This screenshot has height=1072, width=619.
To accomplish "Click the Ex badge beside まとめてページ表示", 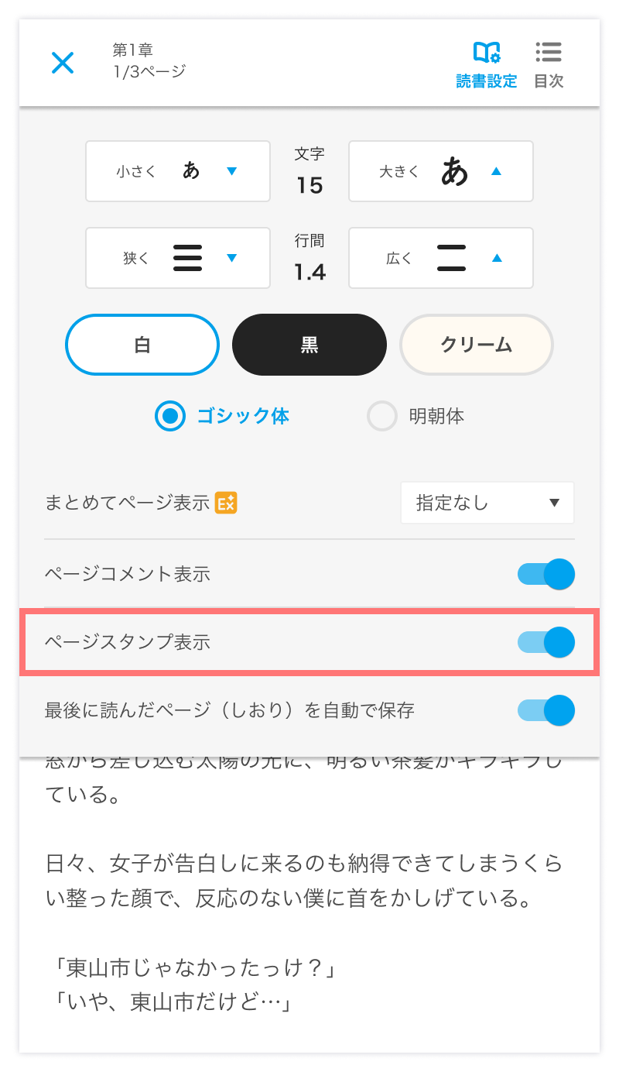I will point(226,503).
